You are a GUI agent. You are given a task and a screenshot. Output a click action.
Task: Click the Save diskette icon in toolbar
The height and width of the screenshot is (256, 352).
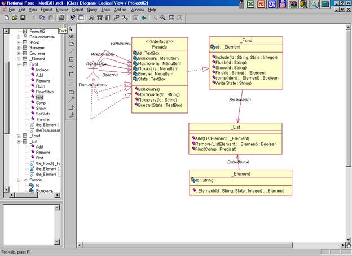[x=23, y=18]
